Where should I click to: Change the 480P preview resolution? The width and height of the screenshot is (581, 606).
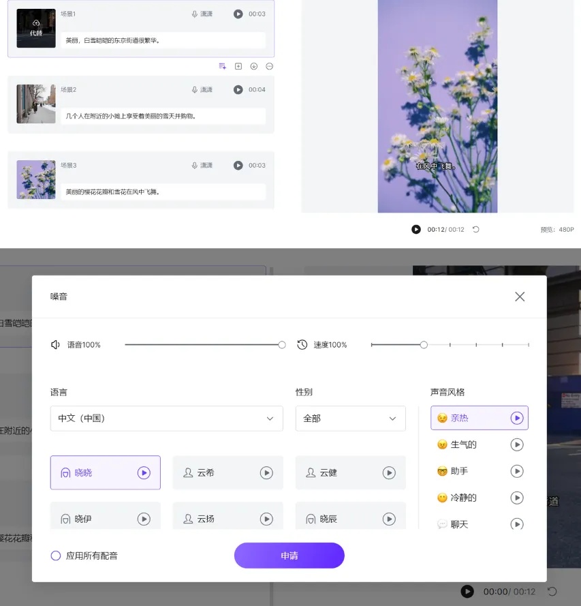pyautogui.click(x=557, y=230)
